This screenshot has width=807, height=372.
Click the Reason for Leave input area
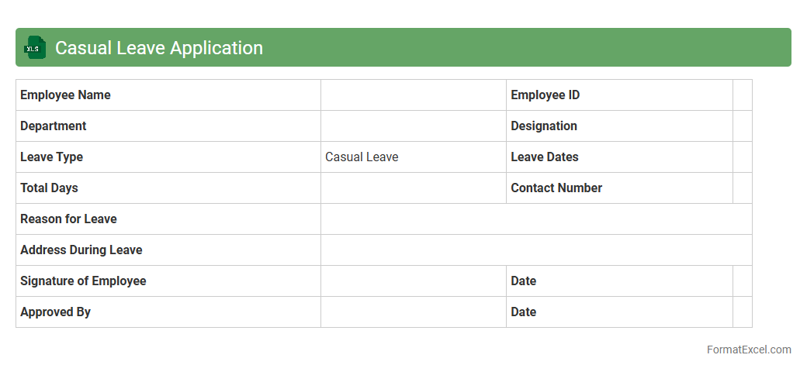(535, 219)
